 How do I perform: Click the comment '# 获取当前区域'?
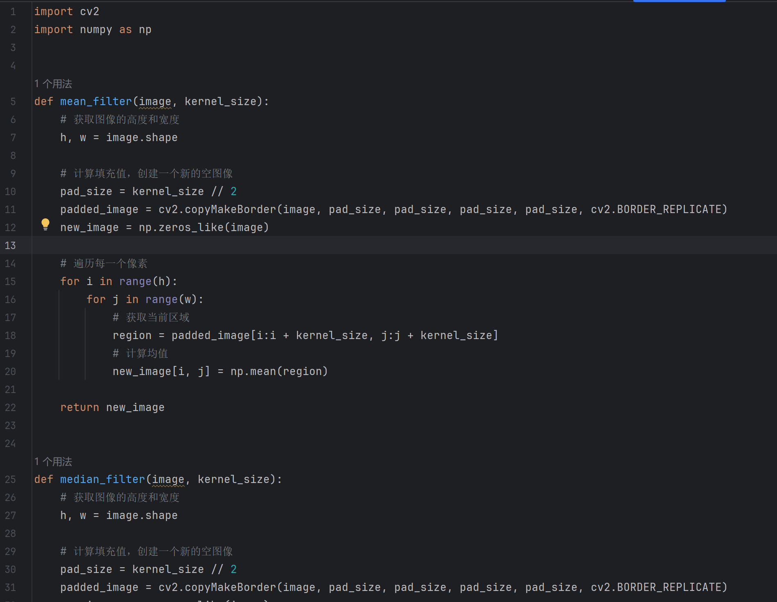(x=151, y=317)
